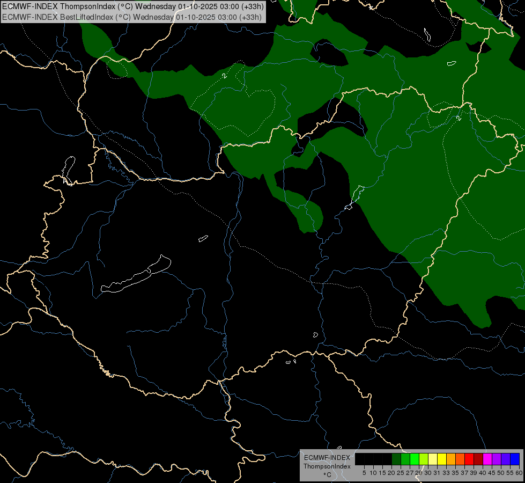Pick the magenta 40-45 legend swatch

487,459
